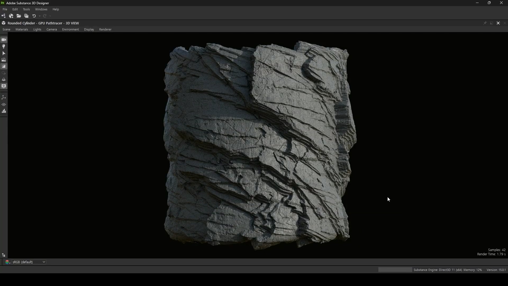This screenshot has height=286, width=508.
Task: Open the Materials menu
Action: (22, 29)
